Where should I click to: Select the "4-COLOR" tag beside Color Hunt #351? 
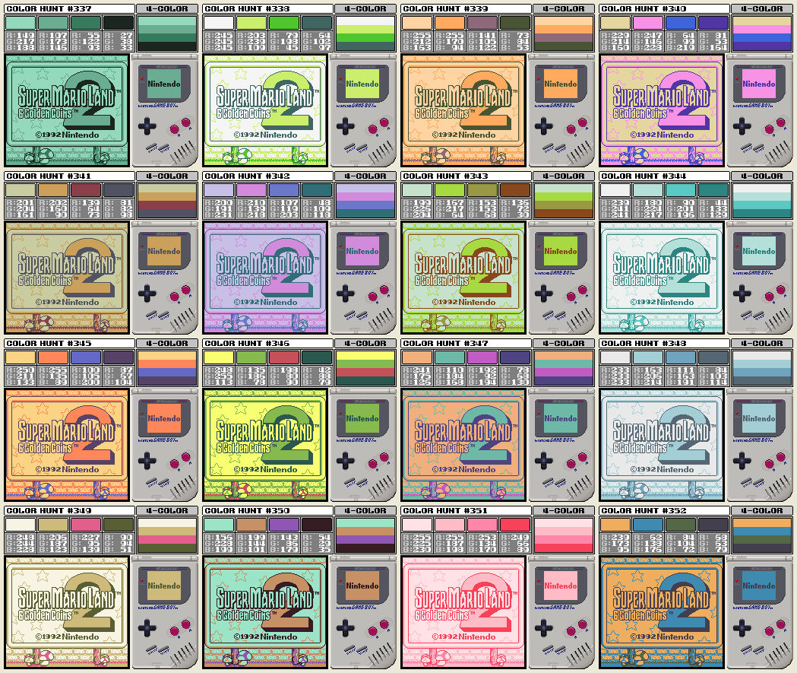tap(564, 511)
